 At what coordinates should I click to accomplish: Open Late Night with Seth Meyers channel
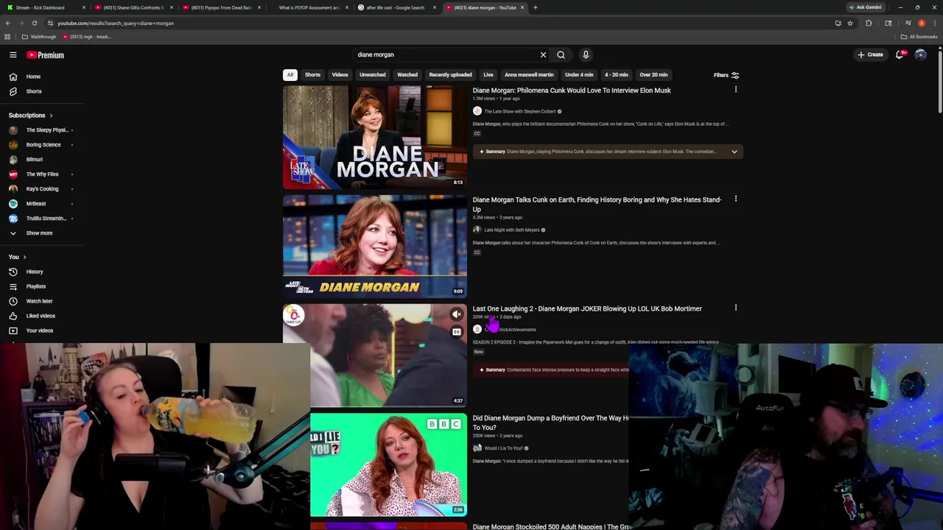[512, 230]
